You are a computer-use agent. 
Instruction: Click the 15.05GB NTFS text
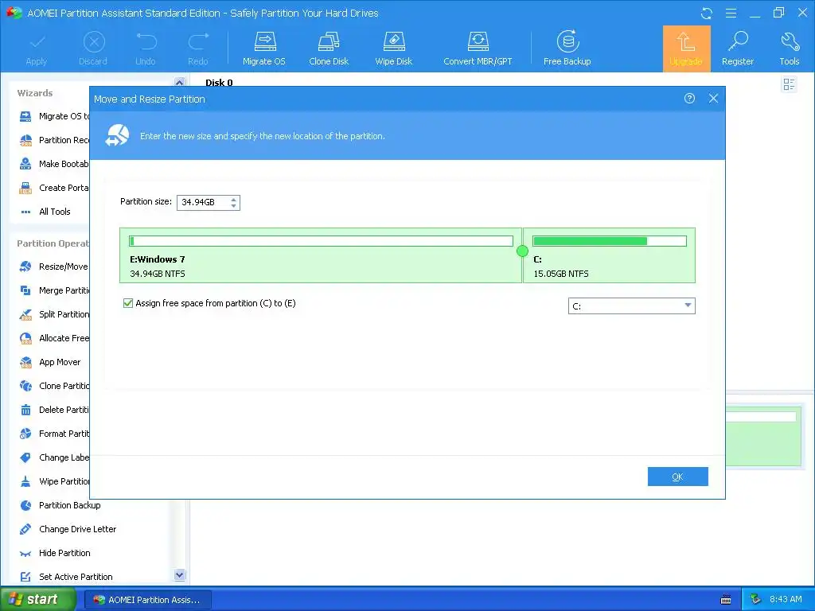point(561,274)
